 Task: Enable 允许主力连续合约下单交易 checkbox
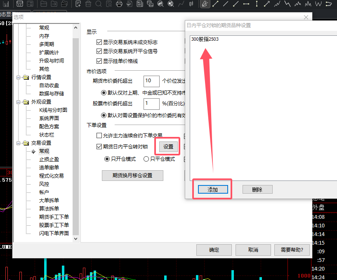pyautogui.click(x=99, y=135)
